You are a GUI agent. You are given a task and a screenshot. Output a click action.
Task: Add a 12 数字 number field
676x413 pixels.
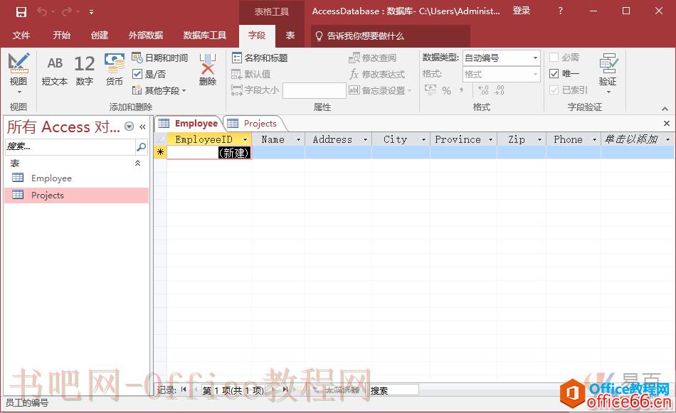[x=85, y=70]
